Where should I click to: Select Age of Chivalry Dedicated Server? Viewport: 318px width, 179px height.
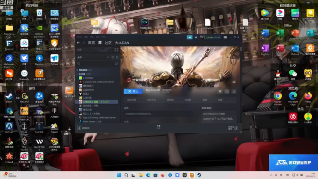(97, 117)
